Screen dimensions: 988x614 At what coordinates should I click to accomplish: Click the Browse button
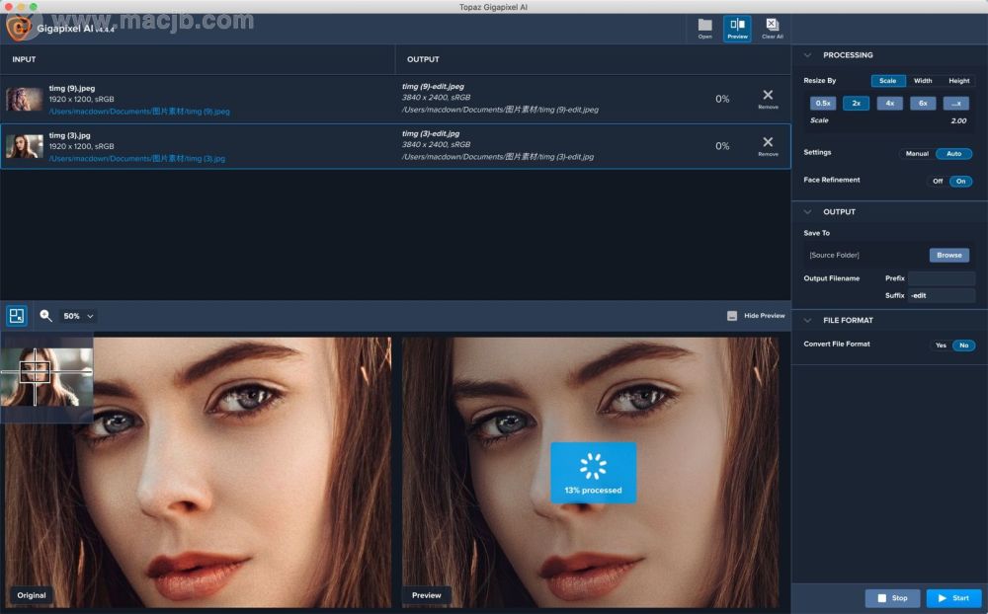point(948,255)
